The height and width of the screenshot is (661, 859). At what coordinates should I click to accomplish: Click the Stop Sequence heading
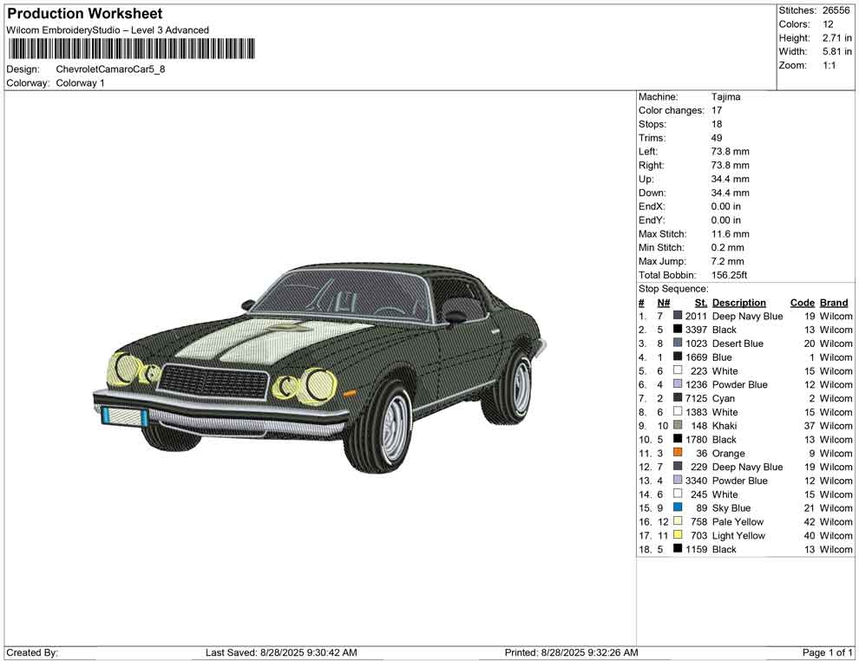click(673, 289)
